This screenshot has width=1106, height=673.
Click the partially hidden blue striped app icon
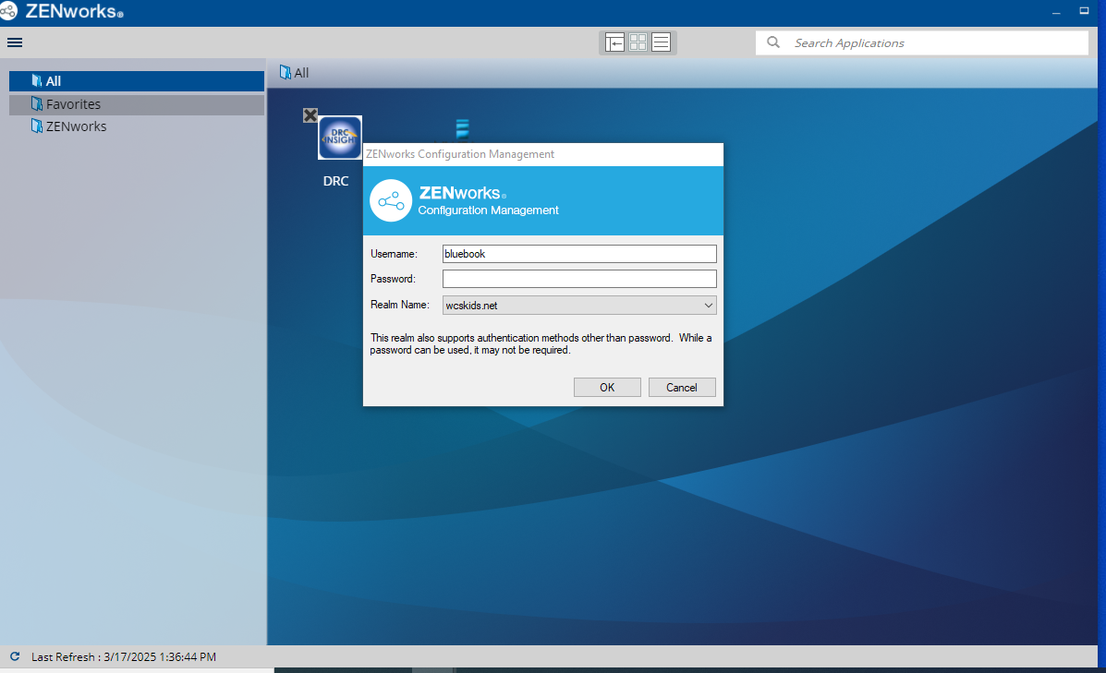(462, 129)
